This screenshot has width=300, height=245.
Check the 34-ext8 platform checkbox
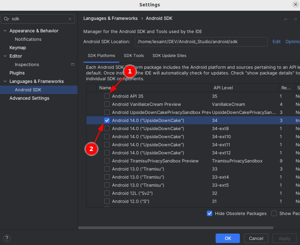[107, 128]
